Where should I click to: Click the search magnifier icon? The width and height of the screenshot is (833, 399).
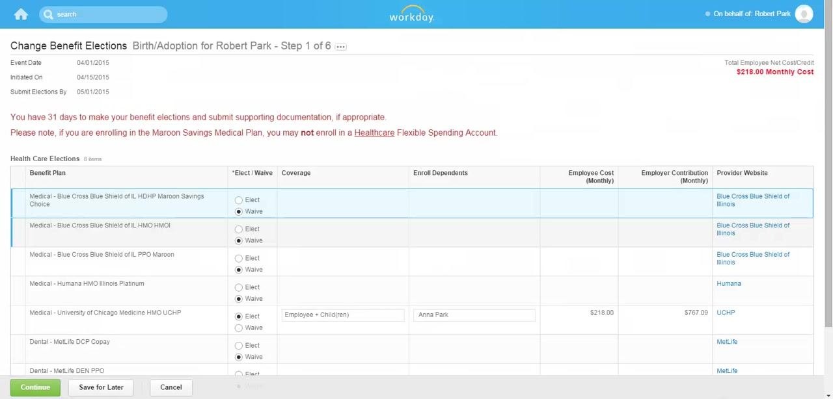coord(48,14)
